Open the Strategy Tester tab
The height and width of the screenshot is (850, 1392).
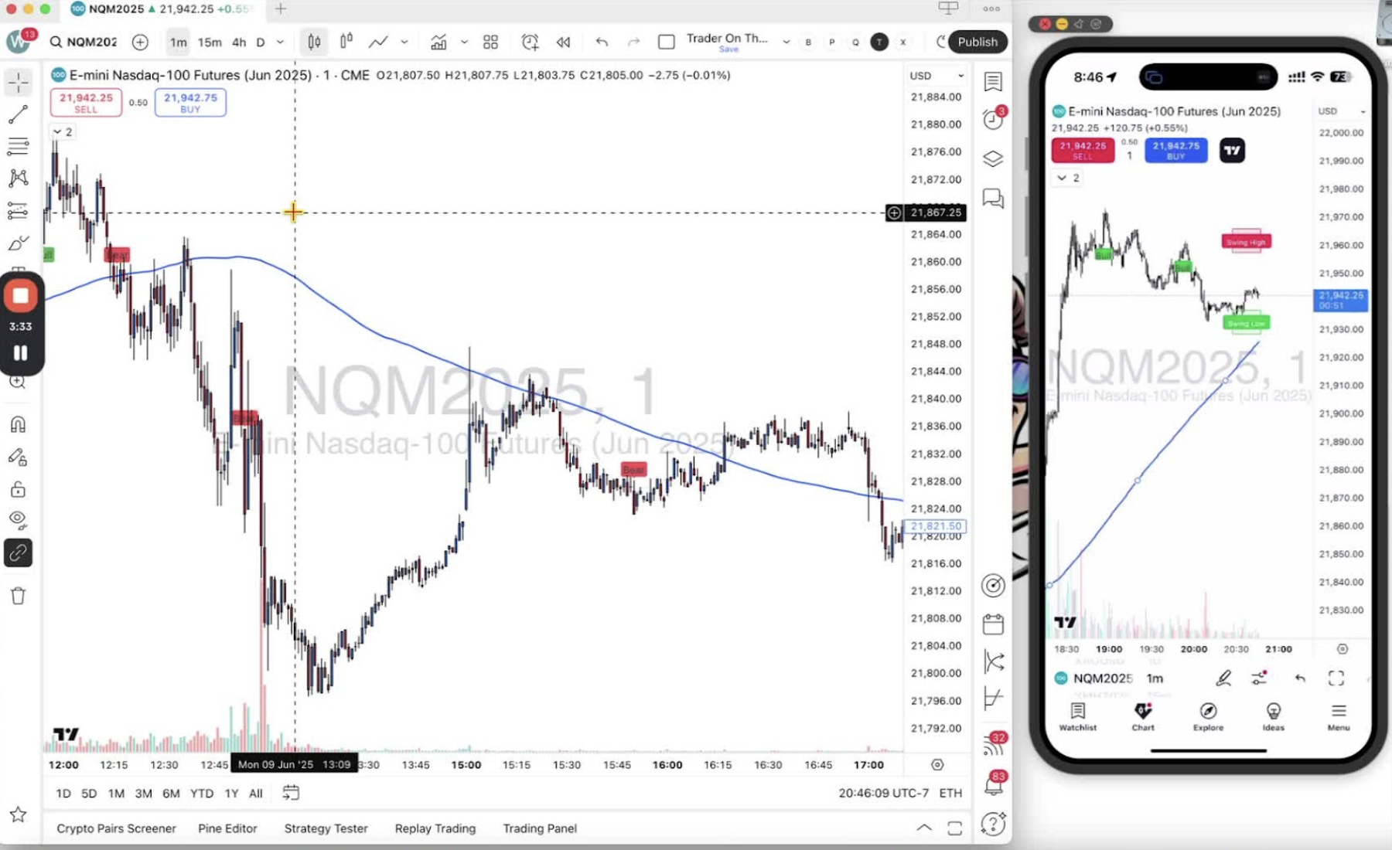[x=326, y=828]
